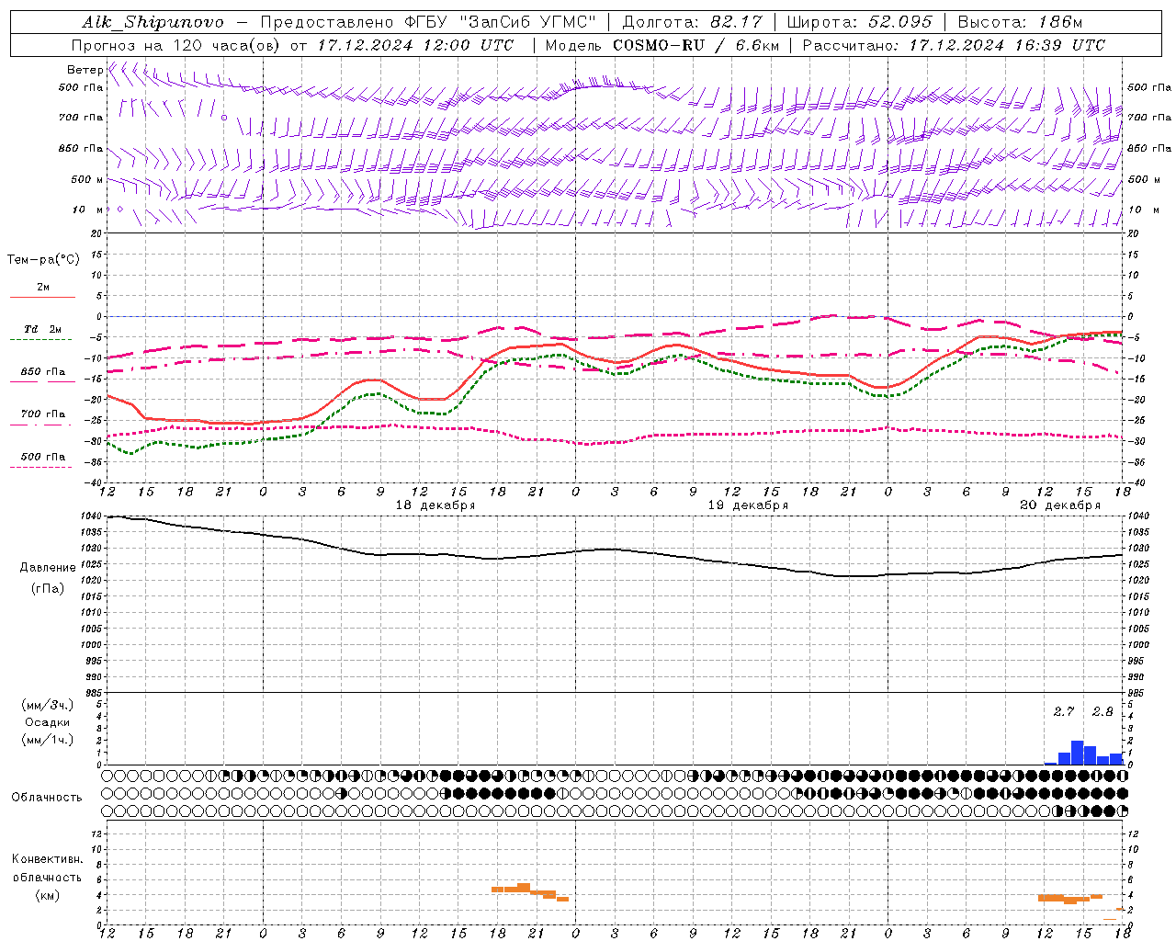
Task: Click the '700 гПа' temperature legend entry
Action: click(43, 414)
